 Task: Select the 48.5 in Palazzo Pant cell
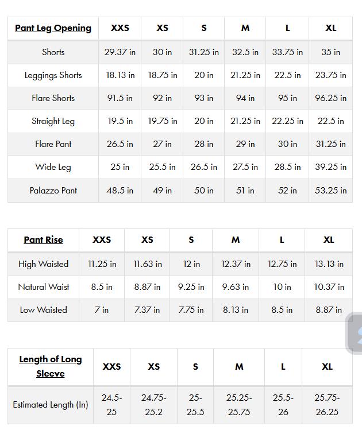tap(120, 191)
